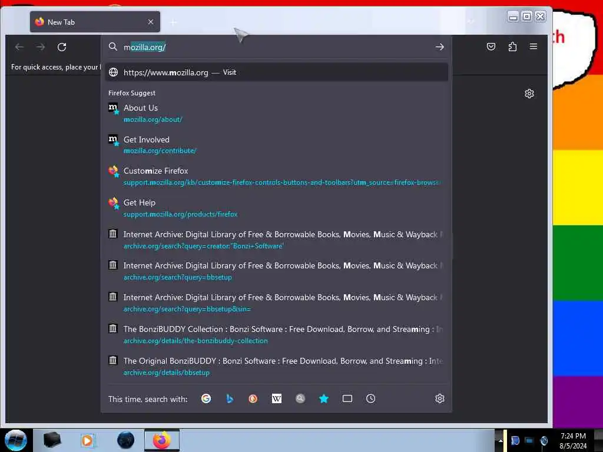
Task: Open The BonziBUDDY Collection suggestion
Action: tap(277, 335)
